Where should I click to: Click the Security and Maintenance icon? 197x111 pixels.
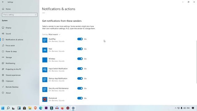(45, 89)
